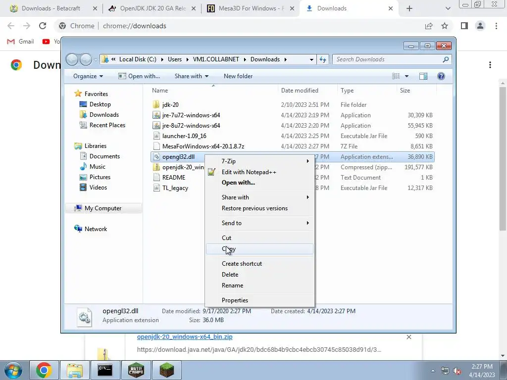Select jre-8u72-windows-x64 file icon

(x=156, y=125)
